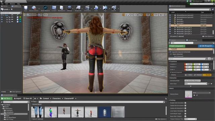Open the Settings toolbar icon
Image resolution: width=215 pixels, height=121 pixels.
click(x=70, y=8)
